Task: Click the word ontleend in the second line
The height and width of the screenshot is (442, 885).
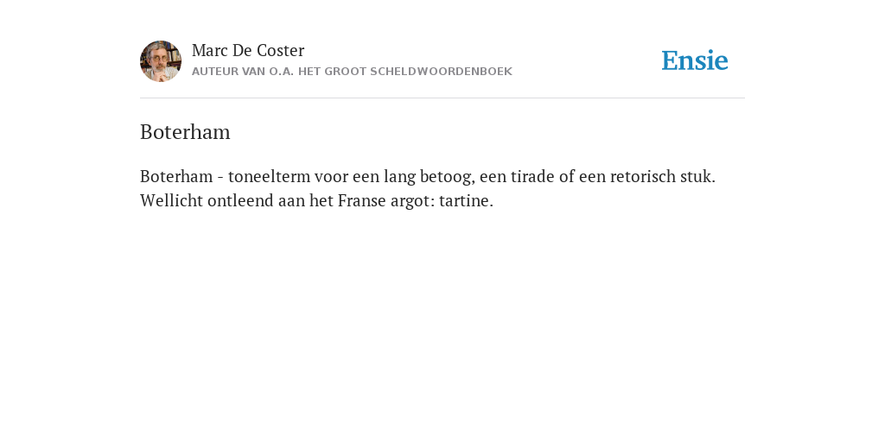Action: [x=240, y=200]
